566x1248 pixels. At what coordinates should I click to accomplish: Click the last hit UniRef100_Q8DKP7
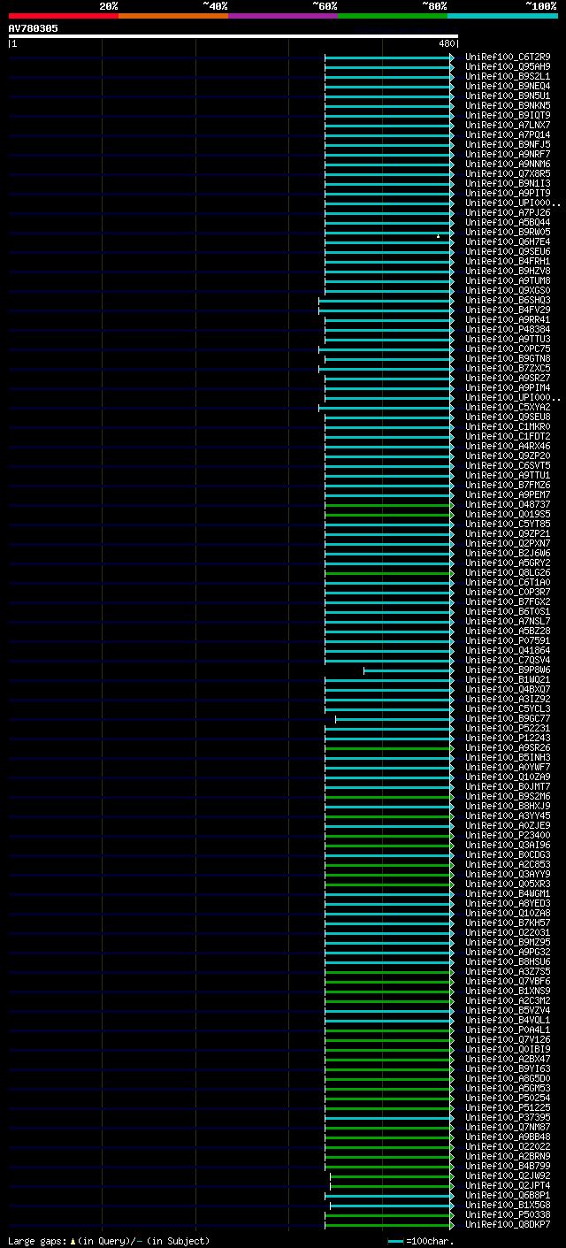[x=508, y=1224]
